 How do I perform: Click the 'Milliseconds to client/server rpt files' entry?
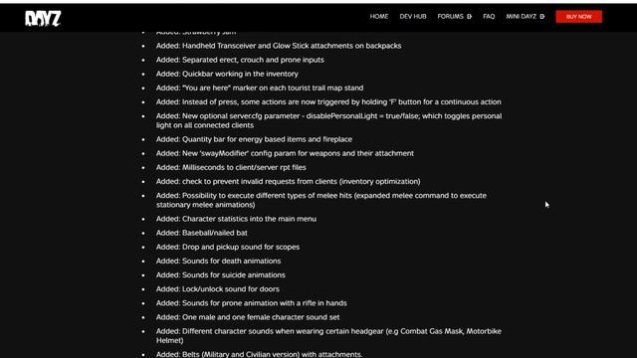[x=231, y=167]
